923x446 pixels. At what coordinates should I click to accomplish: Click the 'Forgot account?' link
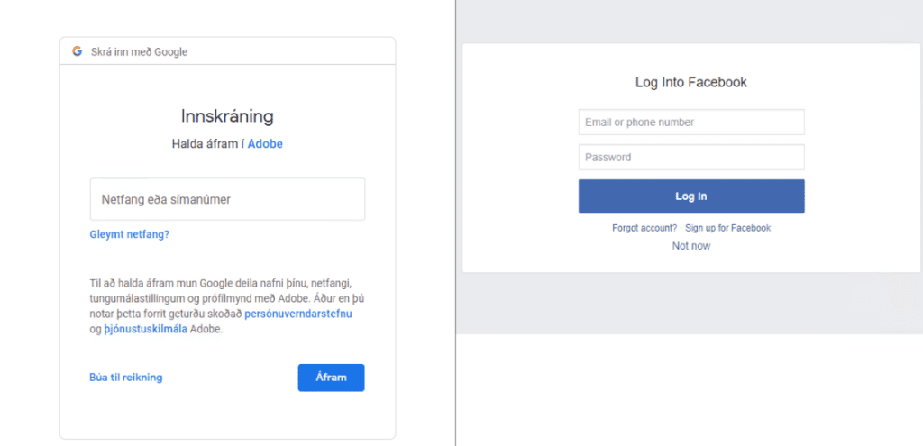pyautogui.click(x=644, y=228)
